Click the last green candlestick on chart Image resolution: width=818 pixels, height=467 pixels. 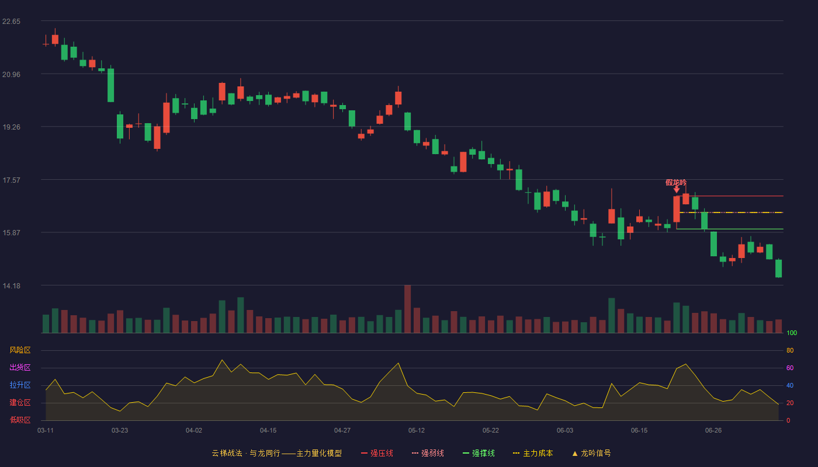pyautogui.click(x=778, y=269)
